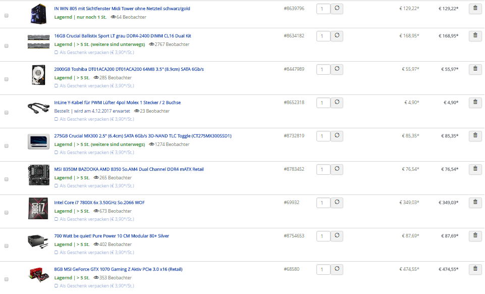
Task: Edit quantity field for MSI B350M BAZOOKA
Action: 324,170
